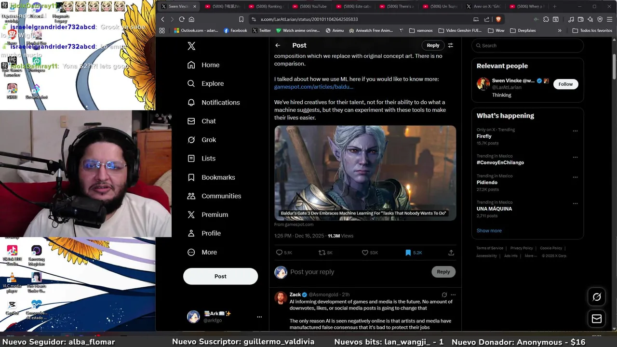Open Zack's profile name link
The width and height of the screenshot is (617, 347).
pos(295,294)
